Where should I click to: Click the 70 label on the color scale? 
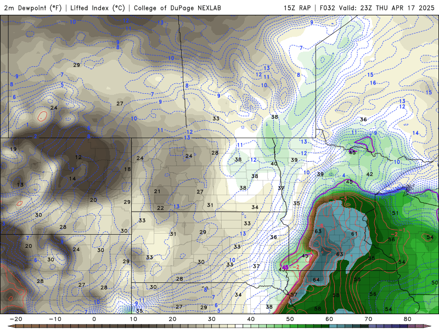pos(368,319)
